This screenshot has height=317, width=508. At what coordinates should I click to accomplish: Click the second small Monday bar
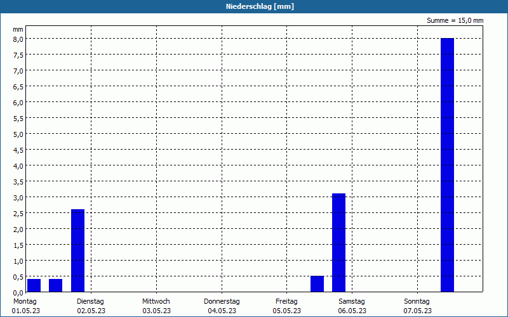click(55, 285)
